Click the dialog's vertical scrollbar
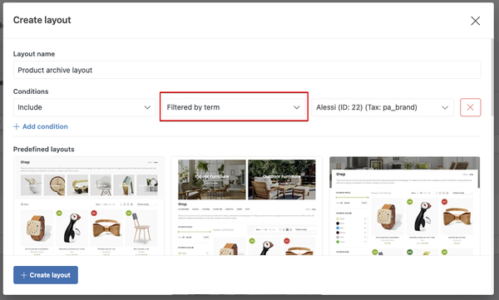499x300 pixels. pos(492,78)
